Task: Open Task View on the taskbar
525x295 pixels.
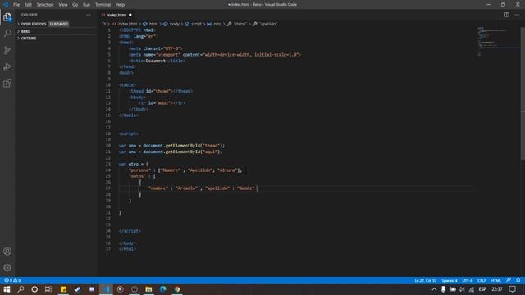Action: (x=48, y=289)
